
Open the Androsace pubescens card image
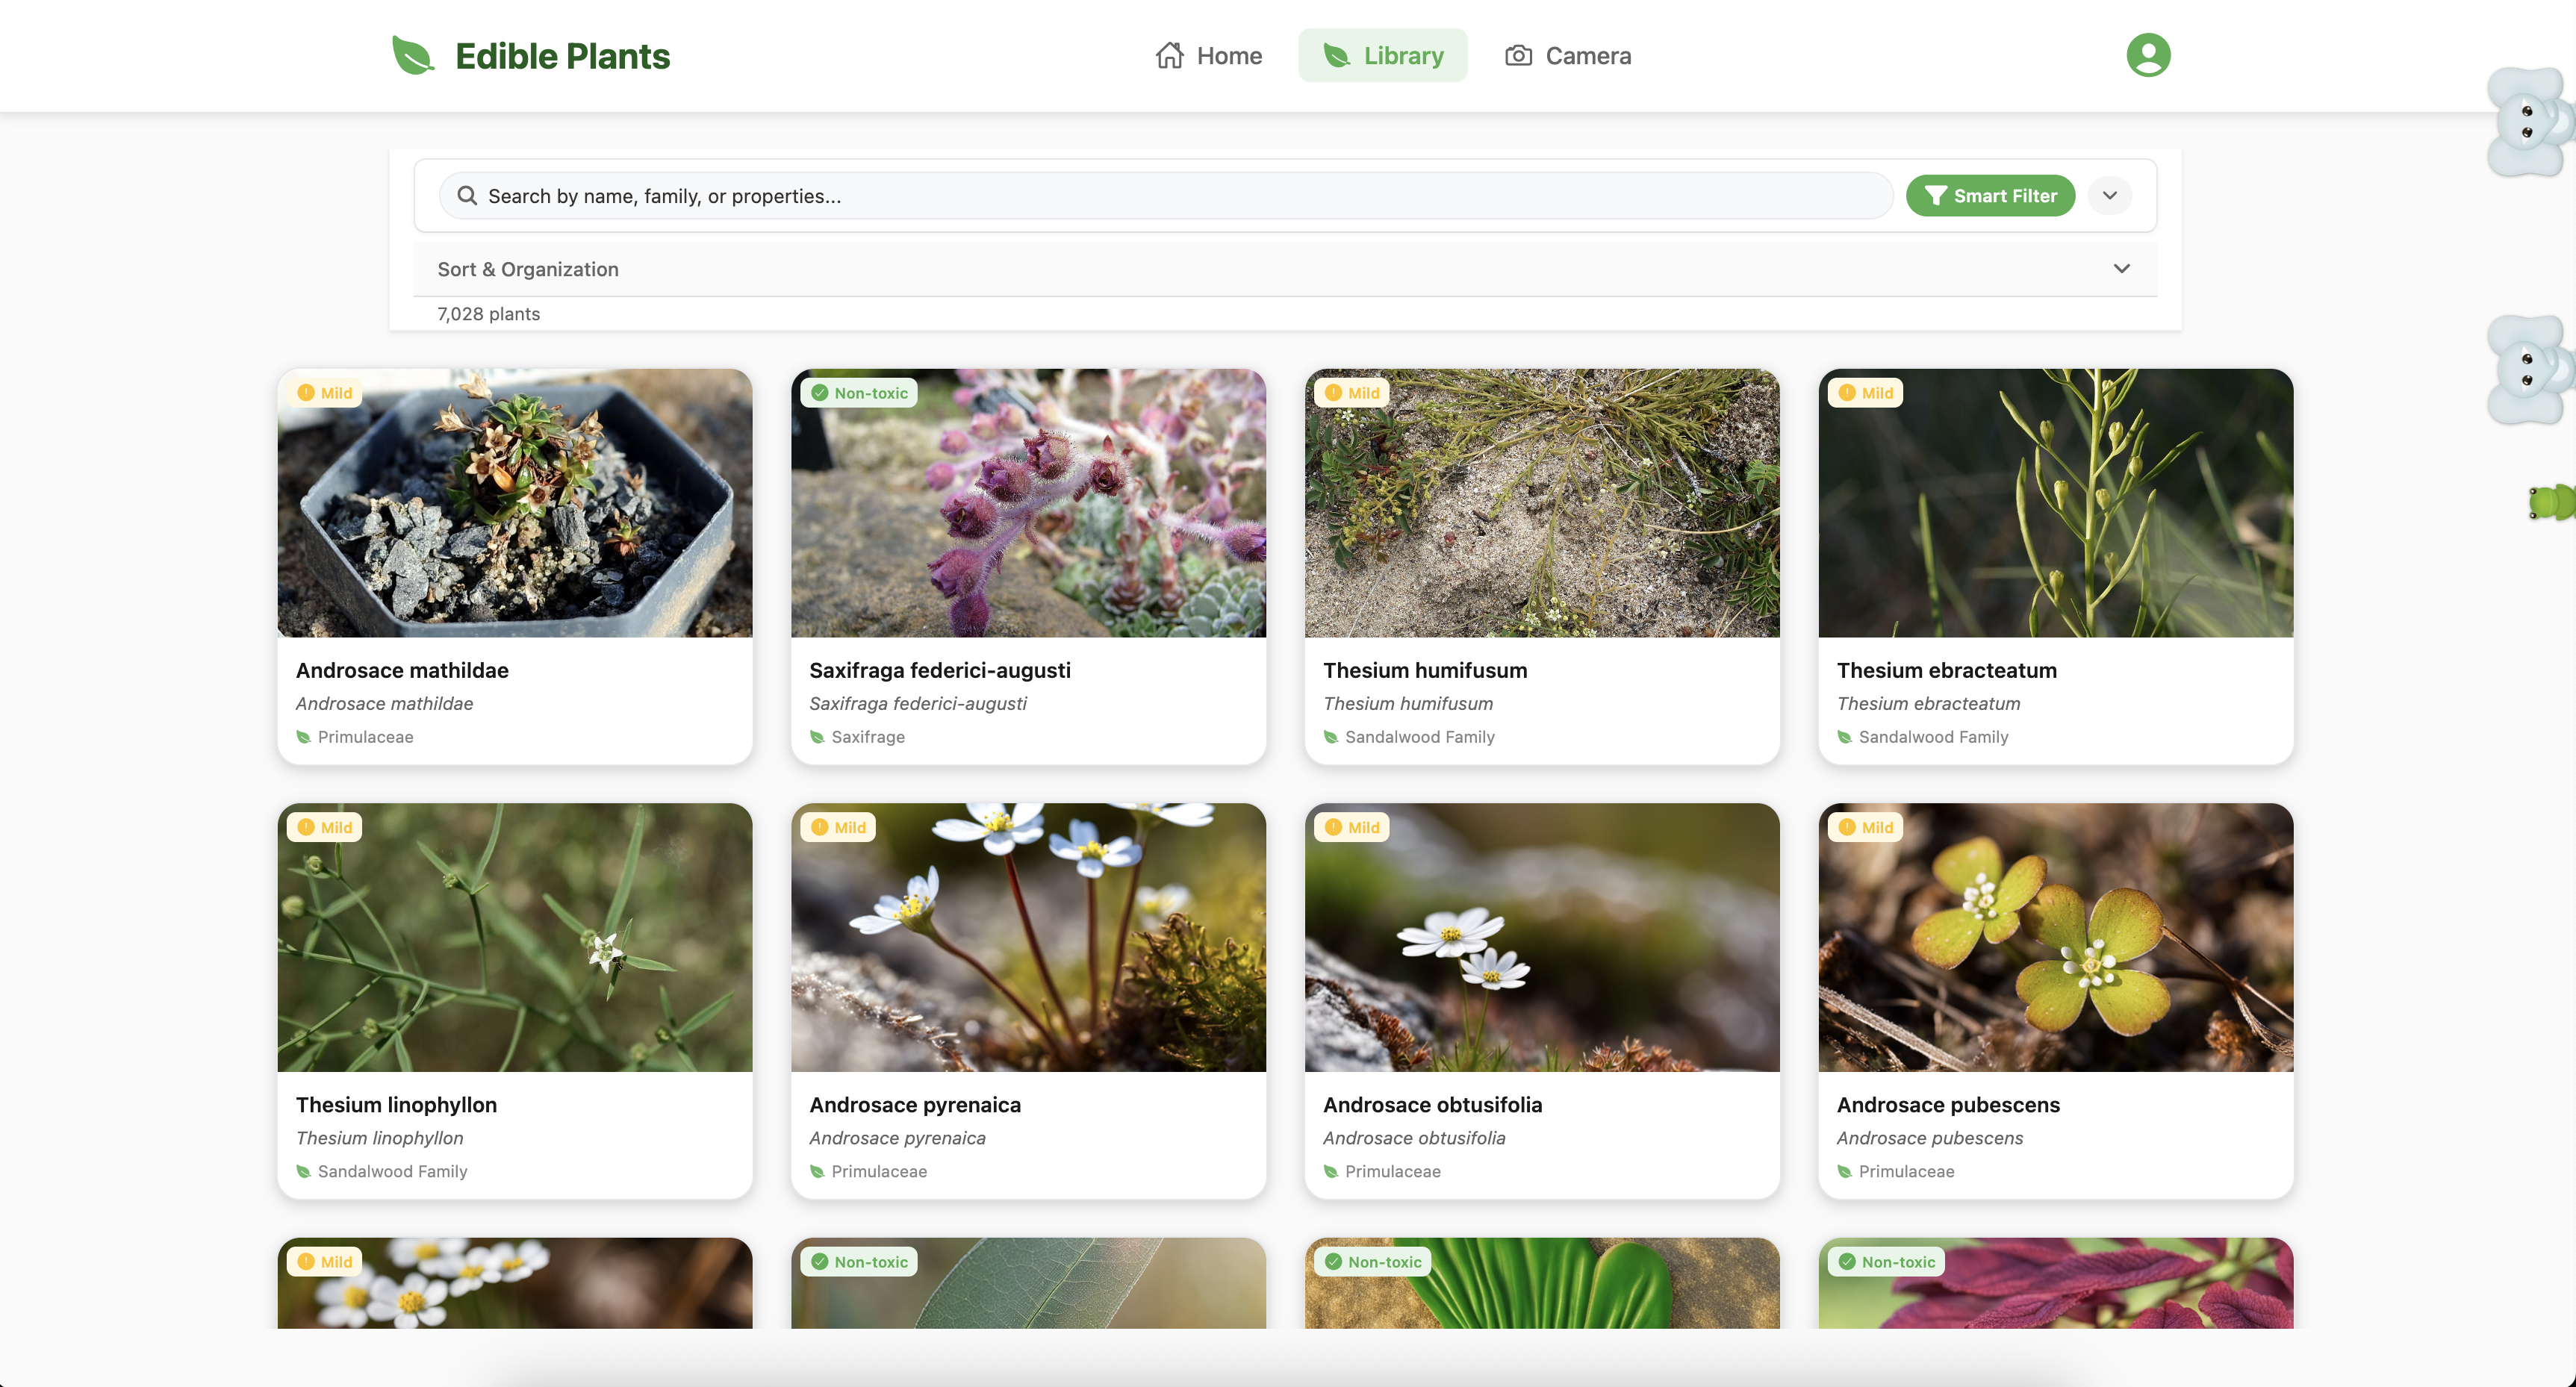pos(2055,937)
